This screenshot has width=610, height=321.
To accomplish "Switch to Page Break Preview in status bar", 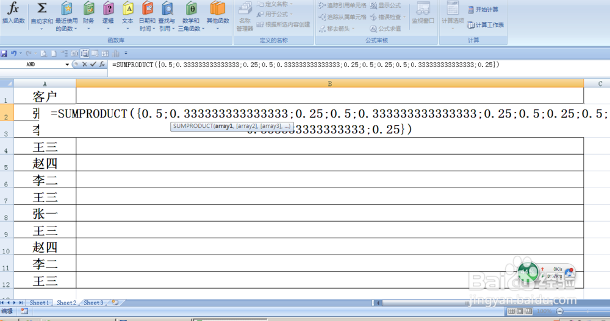I will click(x=528, y=311).
